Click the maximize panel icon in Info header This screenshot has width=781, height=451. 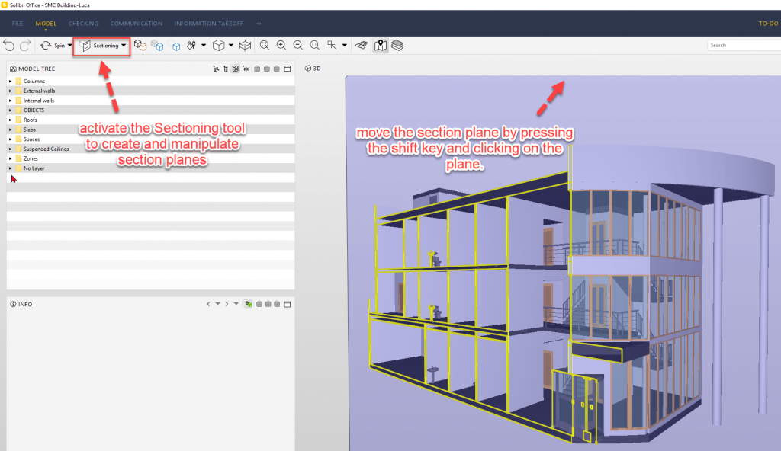pyautogui.click(x=288, y=304)
